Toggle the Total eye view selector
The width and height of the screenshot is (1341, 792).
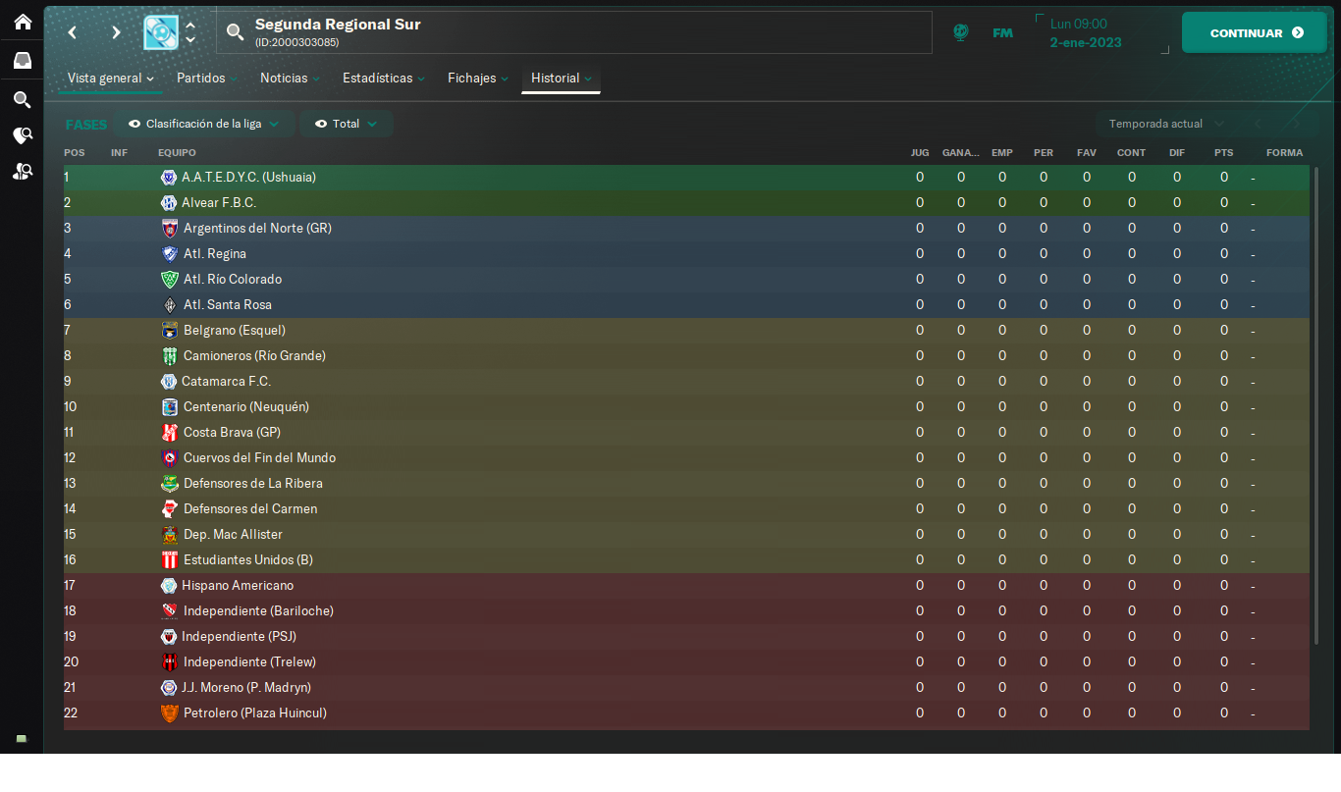(x=346, y=124)
